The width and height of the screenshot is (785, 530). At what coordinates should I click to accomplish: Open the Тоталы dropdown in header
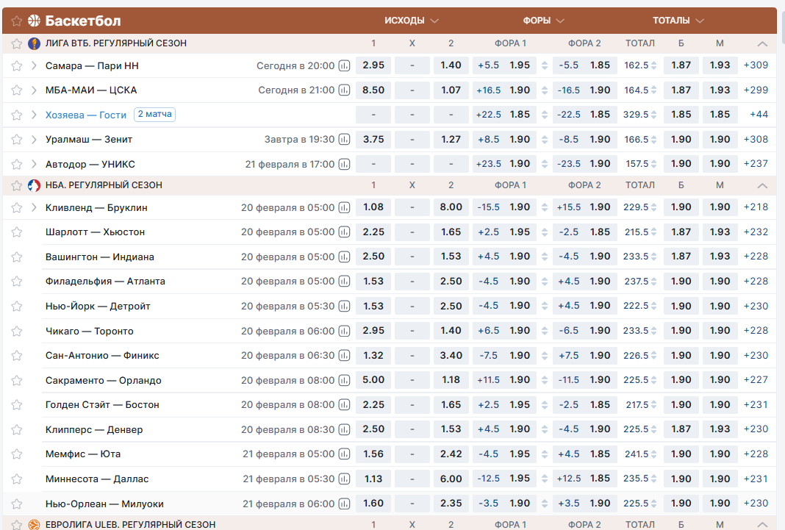click(x=678, y=21)
